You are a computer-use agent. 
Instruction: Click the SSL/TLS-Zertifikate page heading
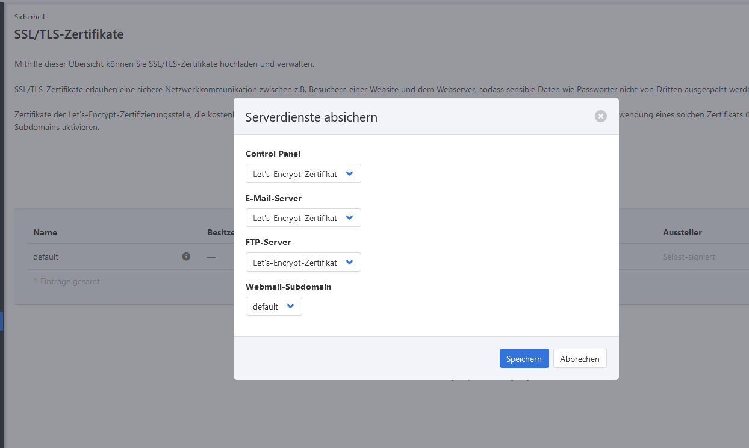pos(69,34)
